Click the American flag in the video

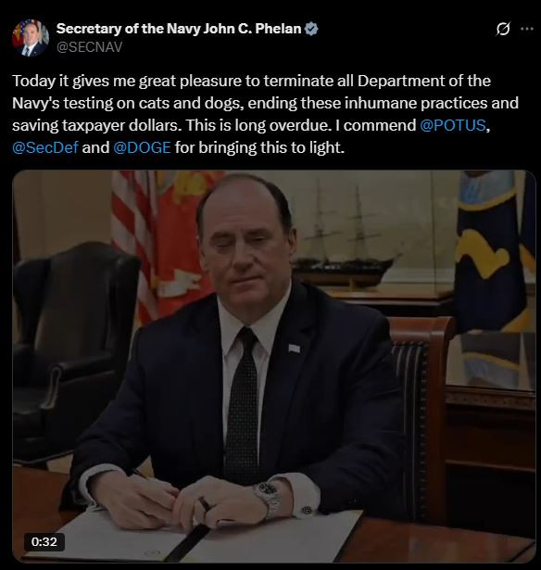click(134, 247)
